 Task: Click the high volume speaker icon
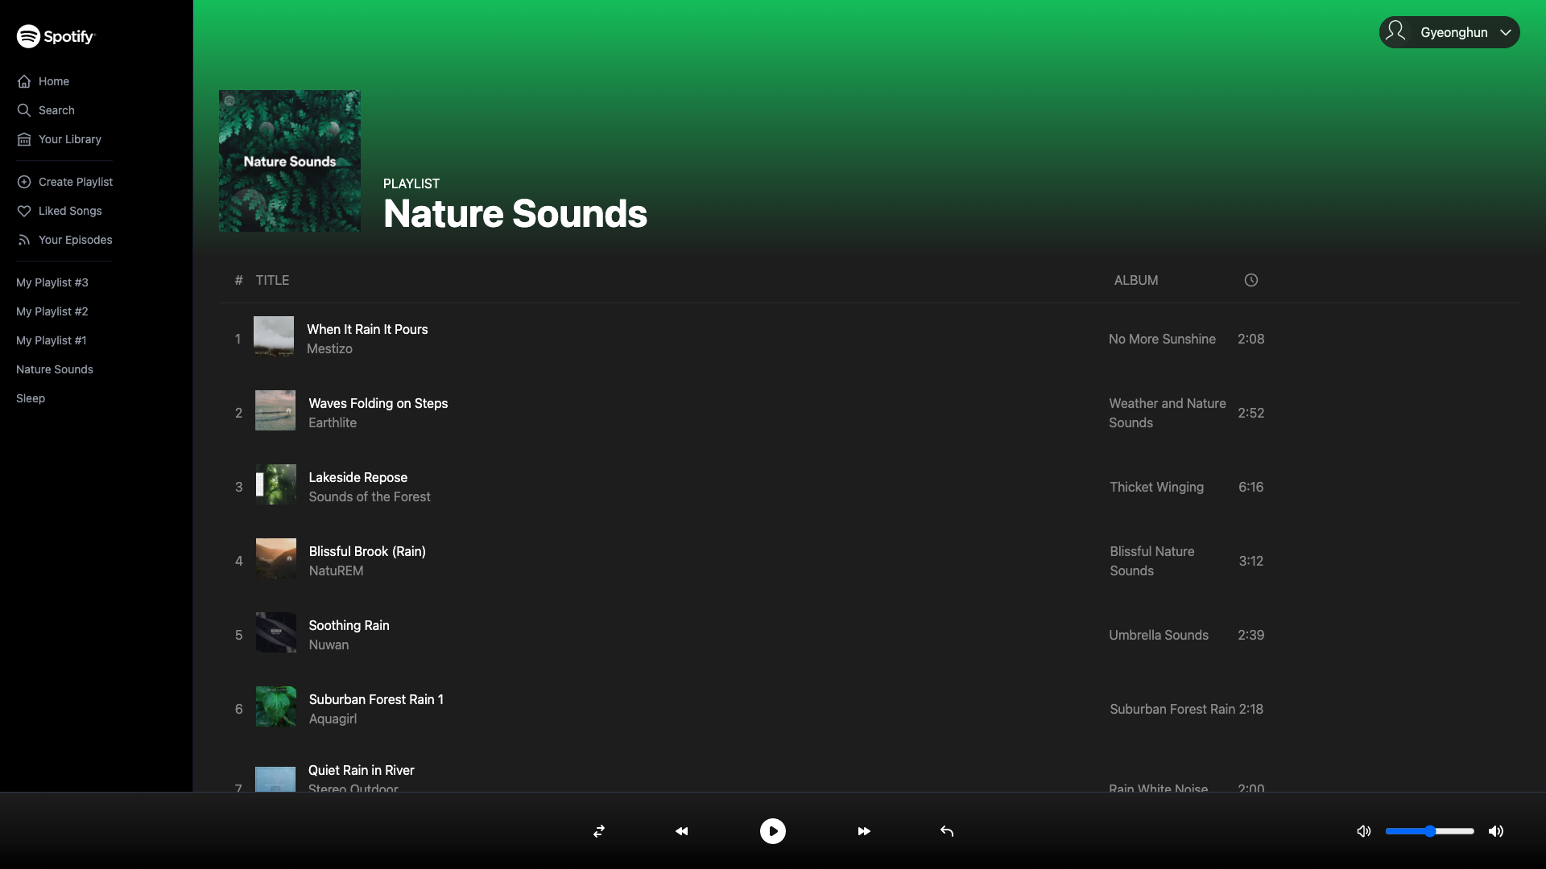tap(1496, 831)
